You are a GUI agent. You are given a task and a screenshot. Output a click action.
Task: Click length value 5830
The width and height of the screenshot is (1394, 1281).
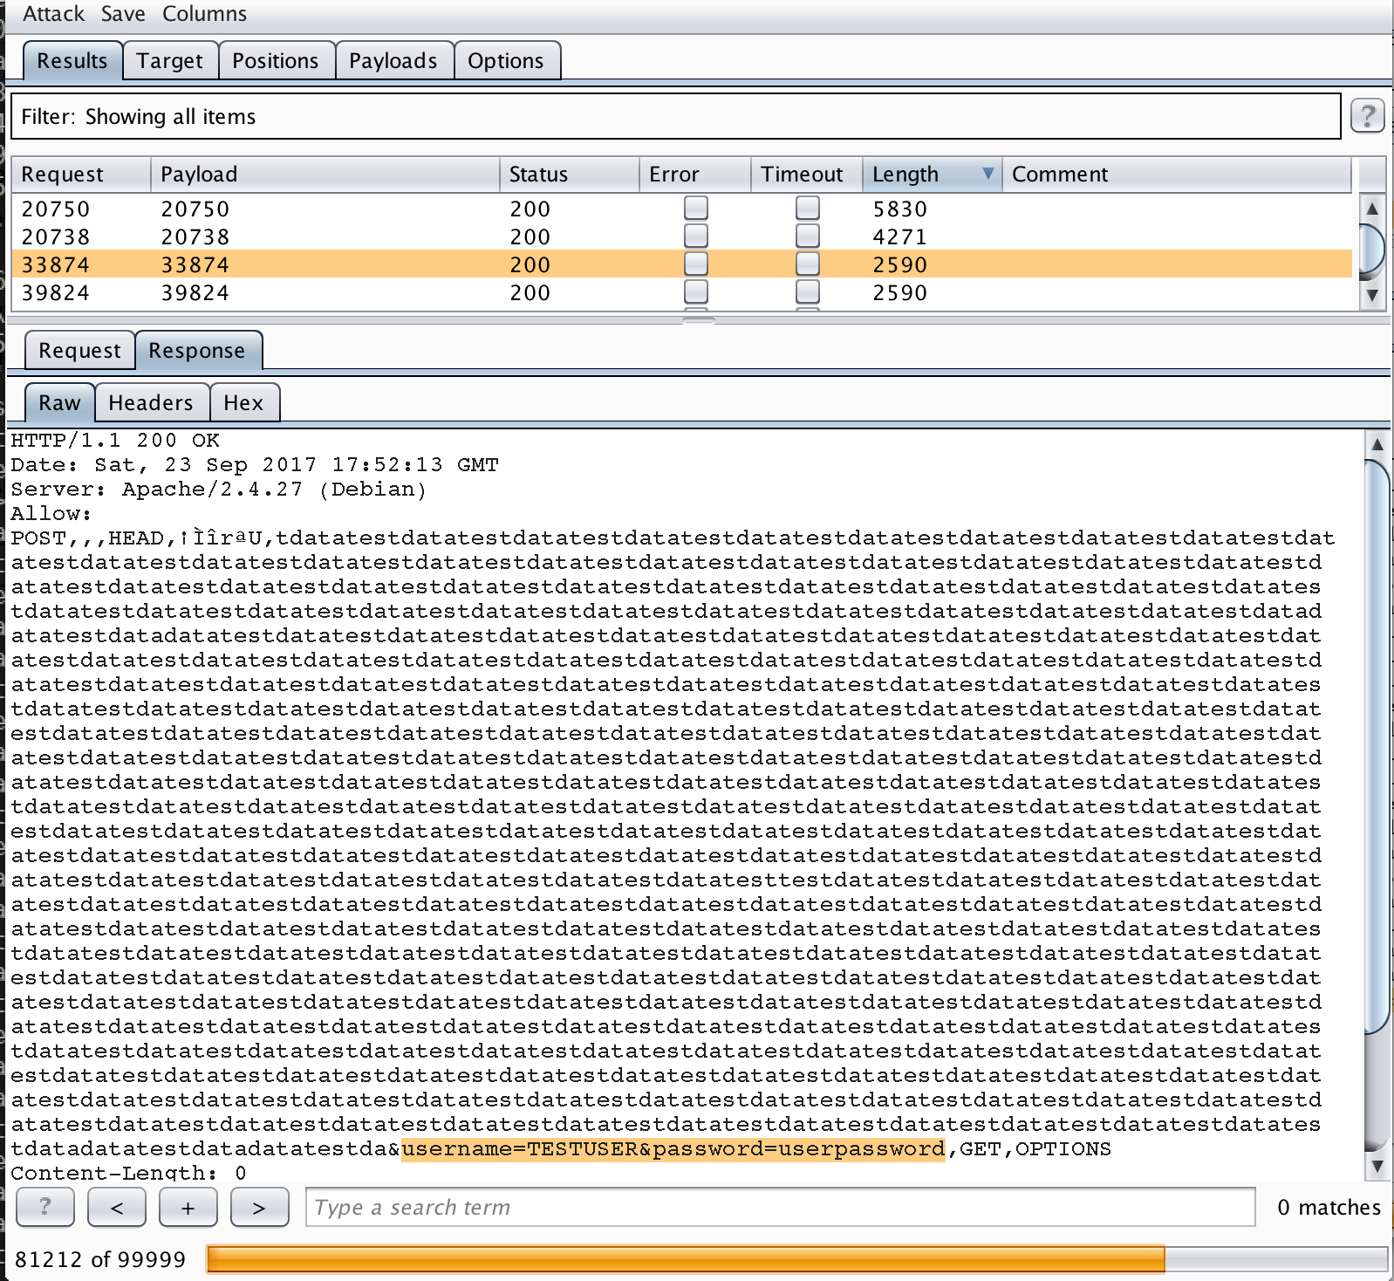[x=899, y=209]
